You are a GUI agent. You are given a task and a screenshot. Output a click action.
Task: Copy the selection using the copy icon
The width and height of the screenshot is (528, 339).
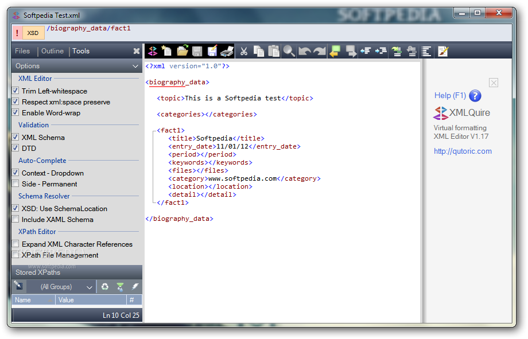(x=259, y=51)
